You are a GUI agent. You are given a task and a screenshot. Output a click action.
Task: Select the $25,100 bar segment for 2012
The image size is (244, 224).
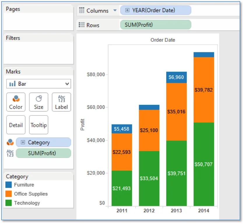(149, 130)
